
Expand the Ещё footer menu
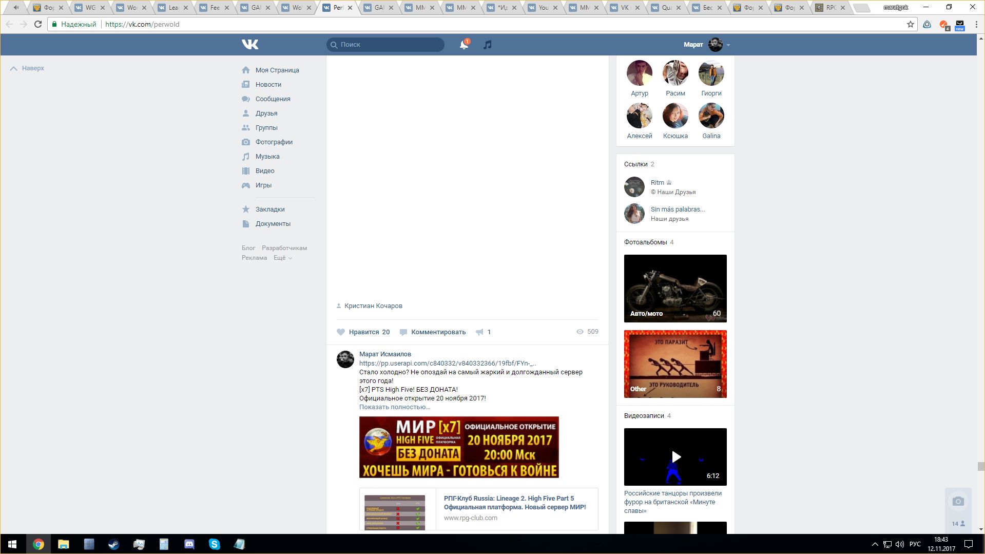point(282,258)
